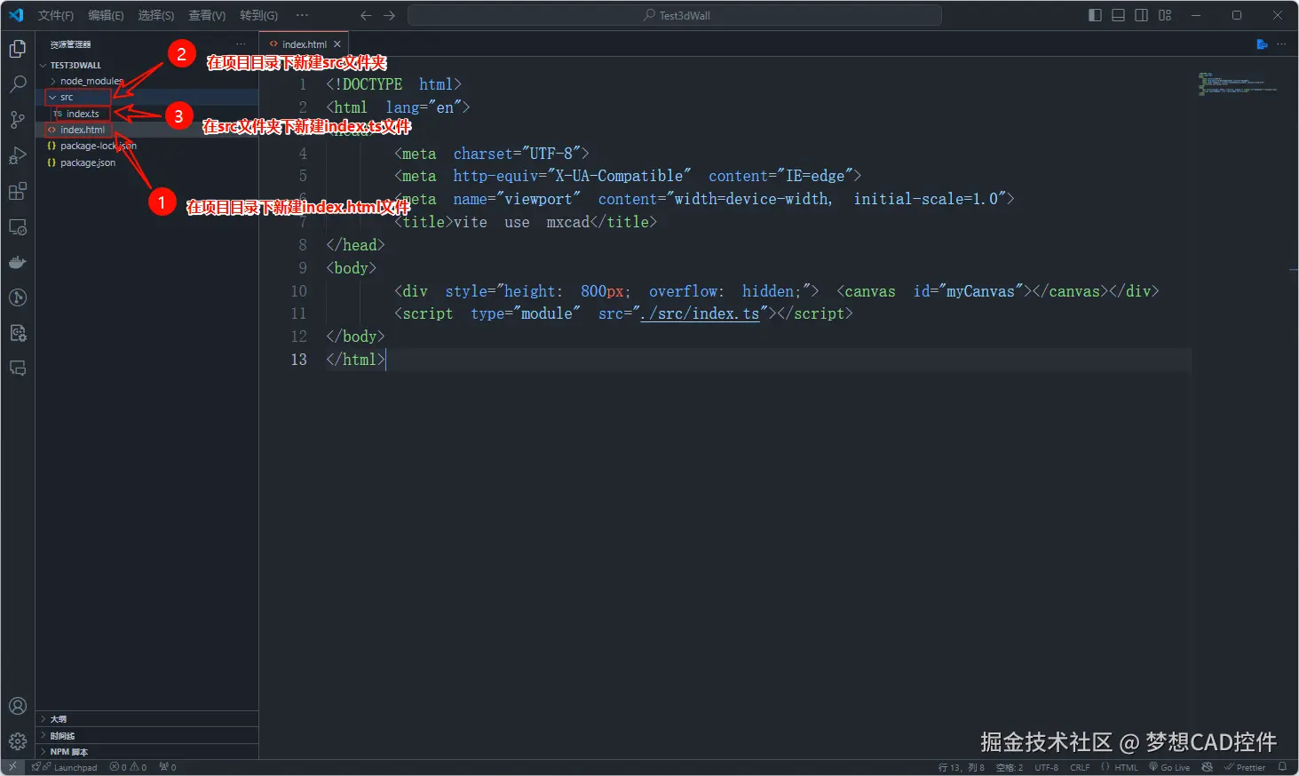Open the Search view icon

click(18, 84)
